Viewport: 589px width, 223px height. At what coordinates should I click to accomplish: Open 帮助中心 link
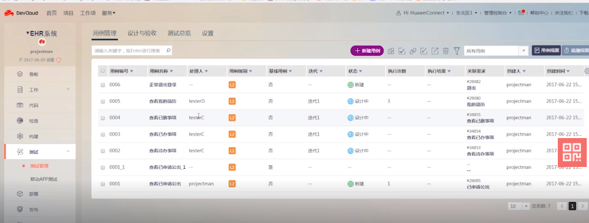pos(539,13)
